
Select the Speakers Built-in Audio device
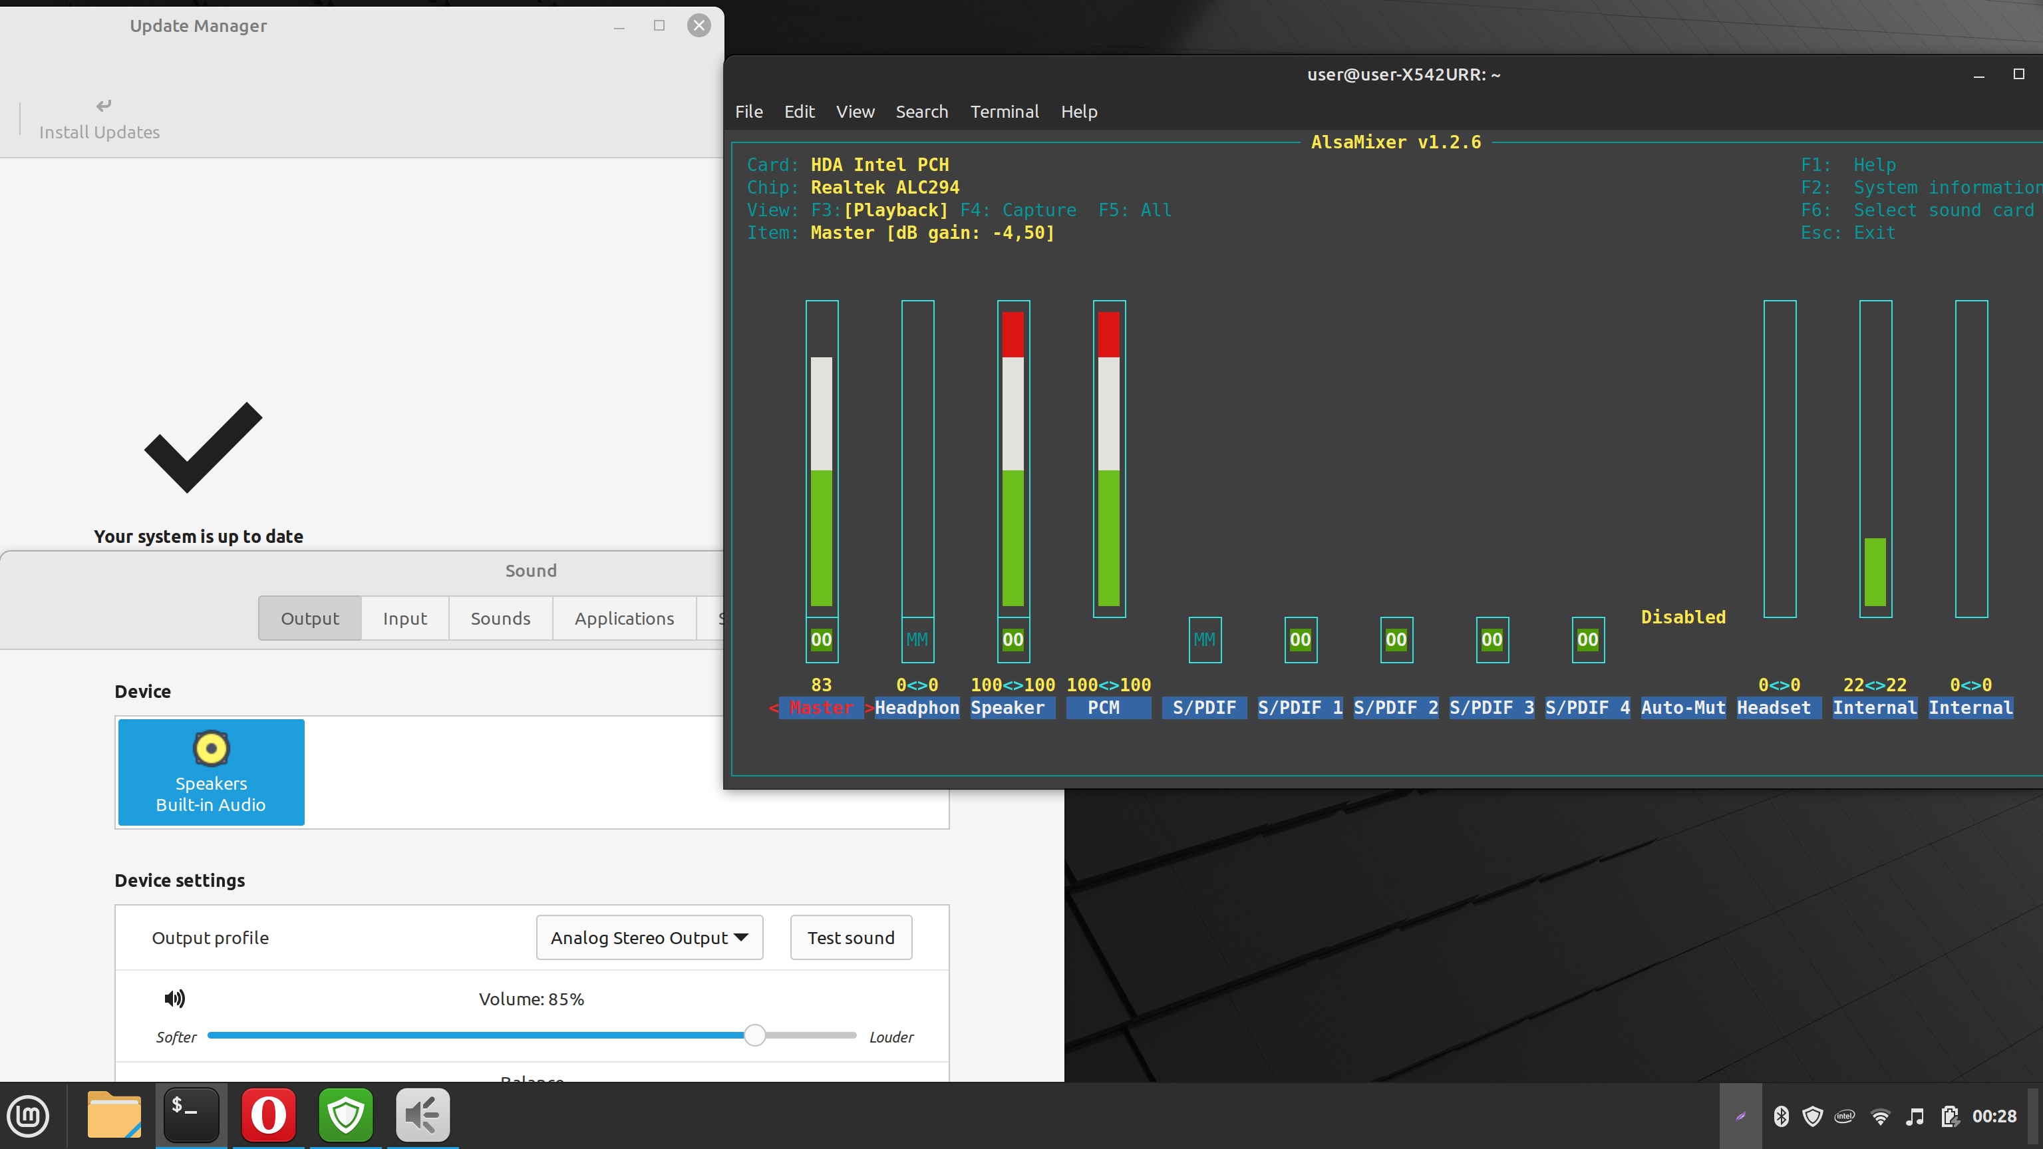coord(211,772)
